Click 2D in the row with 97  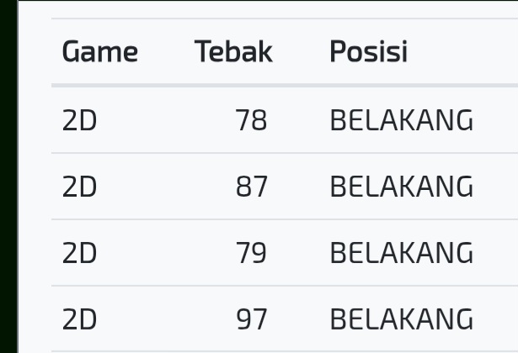pos(80,319)
